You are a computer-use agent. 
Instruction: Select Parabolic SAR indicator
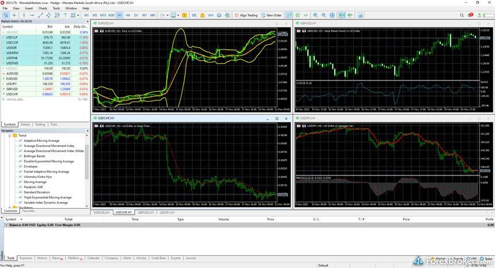(33, 187)
